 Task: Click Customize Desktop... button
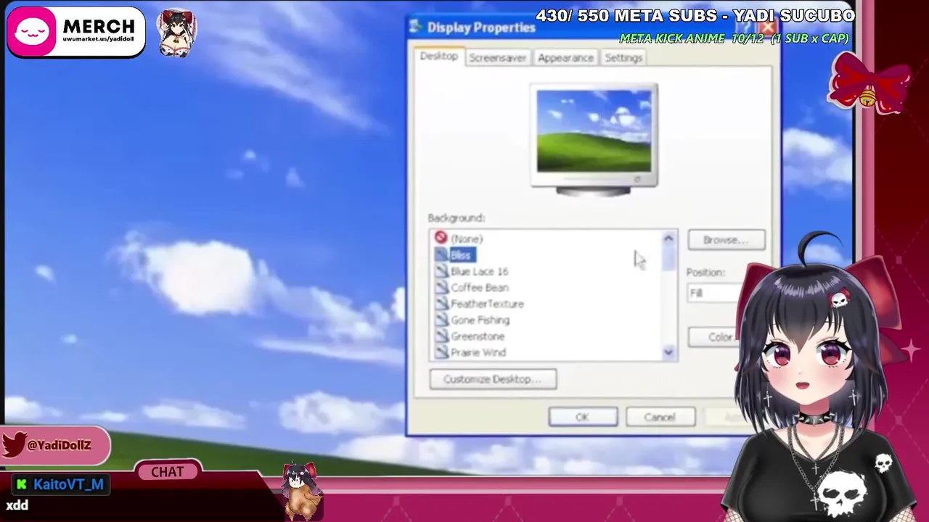click(x=493, y=379)
